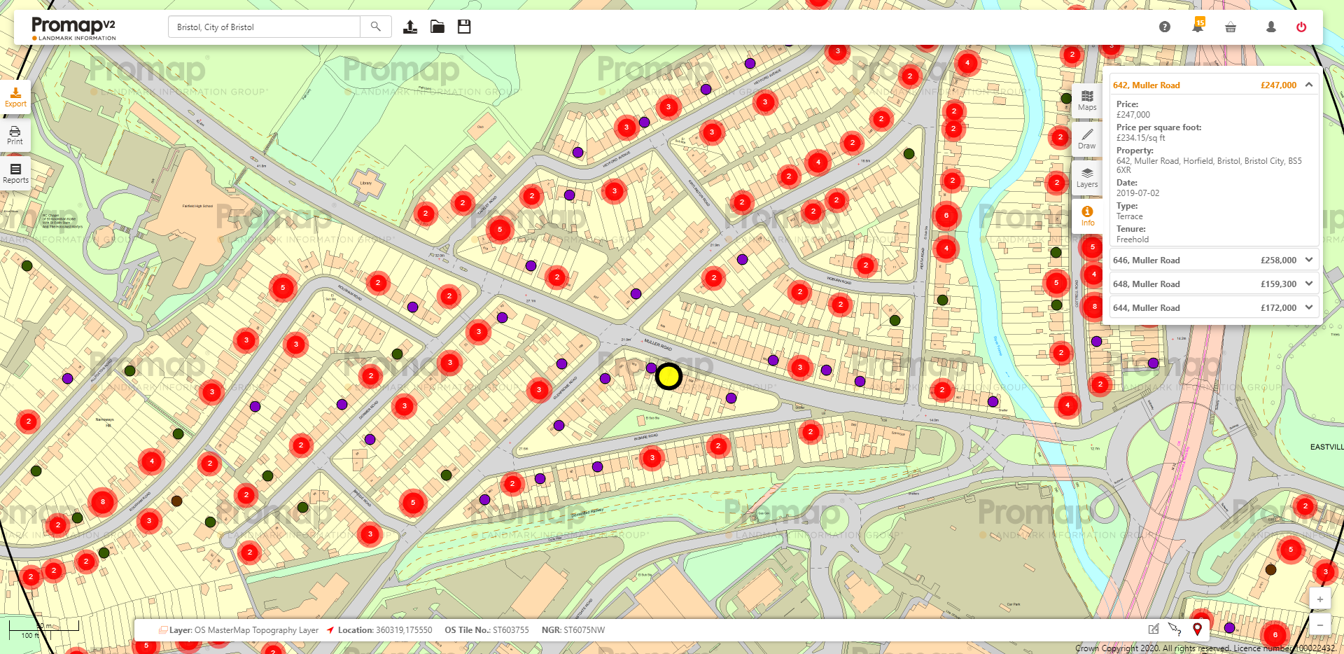Click the selected yellow property marker
The image size is (1344, 654).
point(668,377)
